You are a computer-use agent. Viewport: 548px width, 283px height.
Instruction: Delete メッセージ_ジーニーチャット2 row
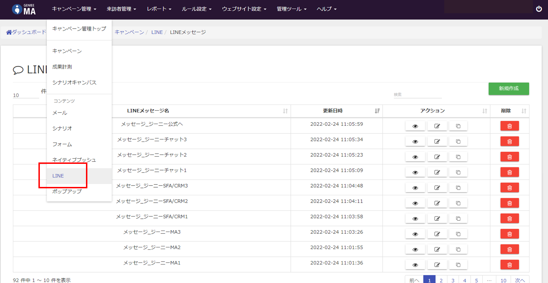coord(510,157)
